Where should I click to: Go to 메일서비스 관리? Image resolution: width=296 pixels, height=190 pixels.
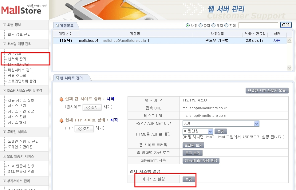coord(20,70)
